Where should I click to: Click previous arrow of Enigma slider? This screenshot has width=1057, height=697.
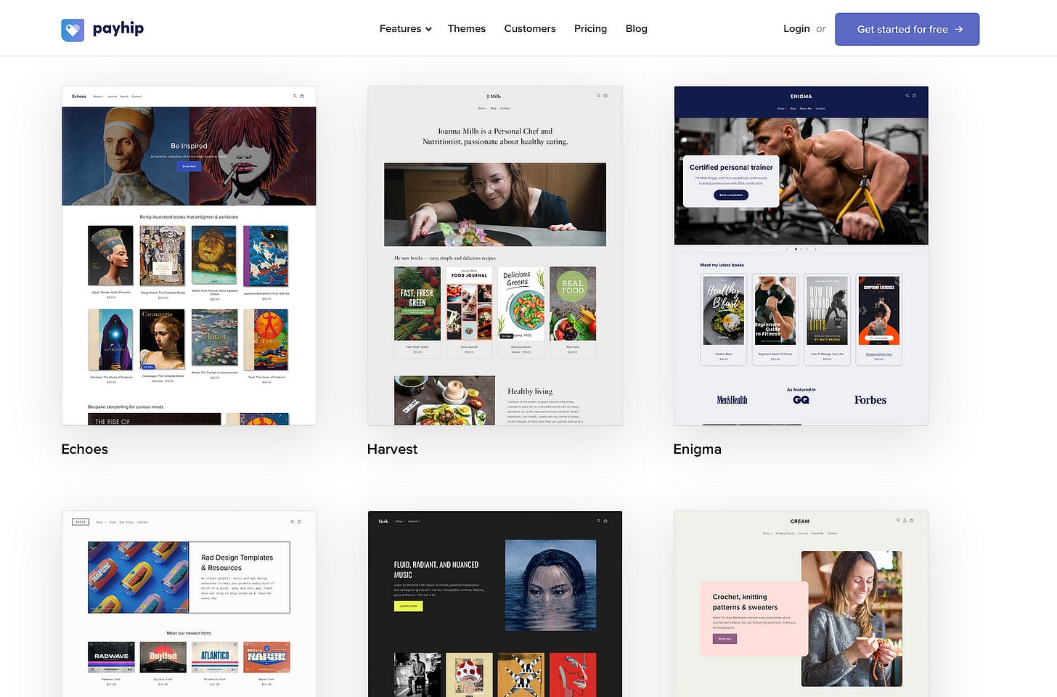click(787, 249)
